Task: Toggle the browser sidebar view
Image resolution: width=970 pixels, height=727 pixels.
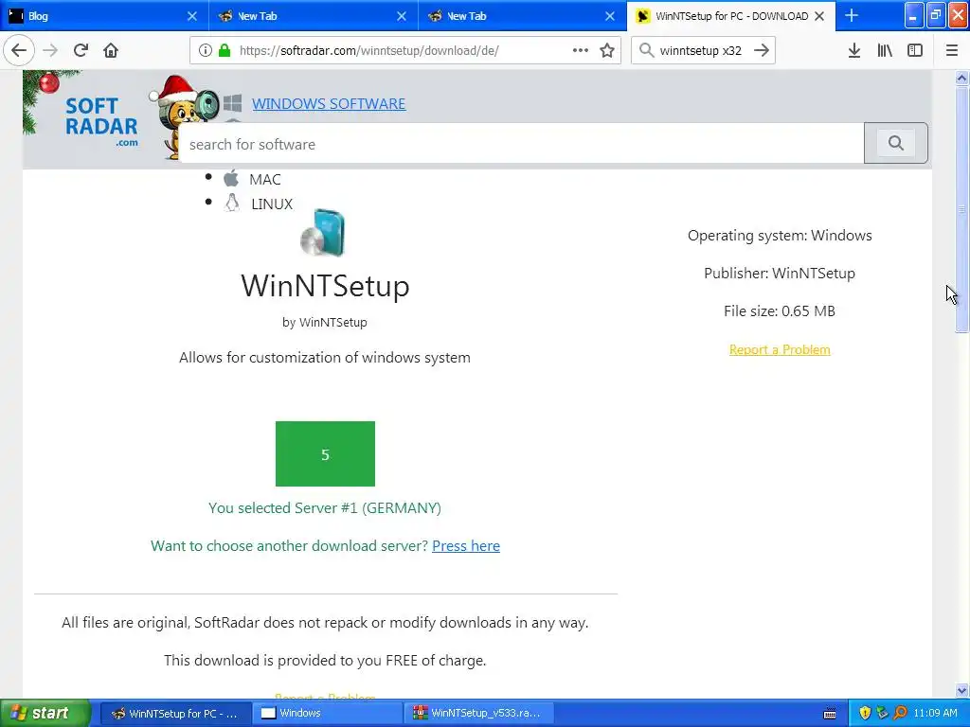Action: point(915,50)
